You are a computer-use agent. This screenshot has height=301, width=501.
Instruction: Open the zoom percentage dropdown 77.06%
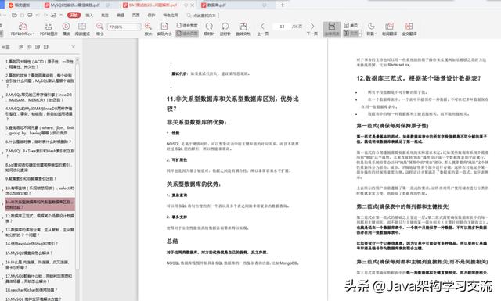tap(139, 27)
